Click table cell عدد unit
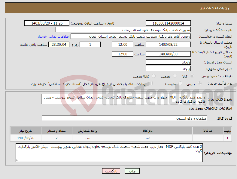237x179 pixels. 87,138
